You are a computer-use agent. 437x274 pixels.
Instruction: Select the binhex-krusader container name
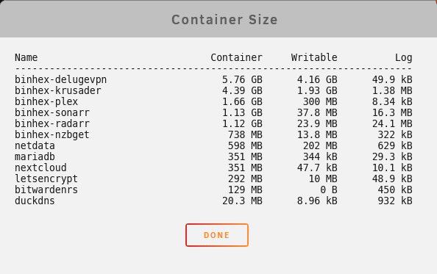pyautogui.click(x=57, y=90)
